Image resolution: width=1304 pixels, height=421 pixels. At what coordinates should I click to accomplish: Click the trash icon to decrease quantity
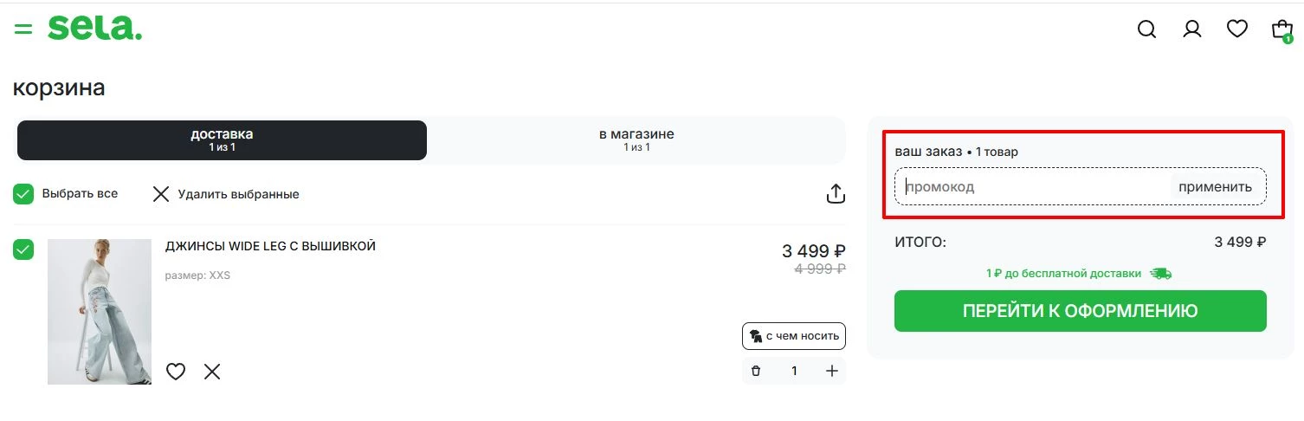coord(756,371)
